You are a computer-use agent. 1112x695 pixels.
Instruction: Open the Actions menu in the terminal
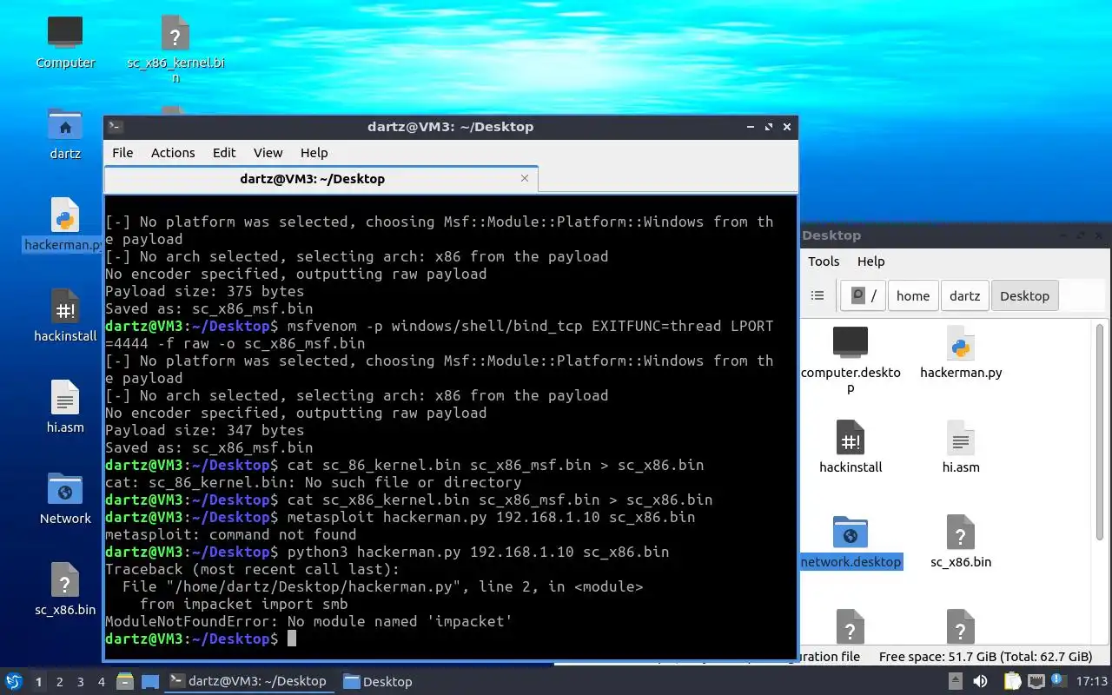pos(173,152)
